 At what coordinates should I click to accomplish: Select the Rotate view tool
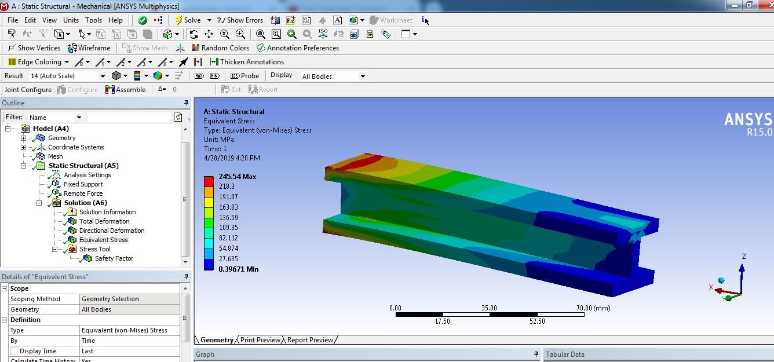click(193, 34)
